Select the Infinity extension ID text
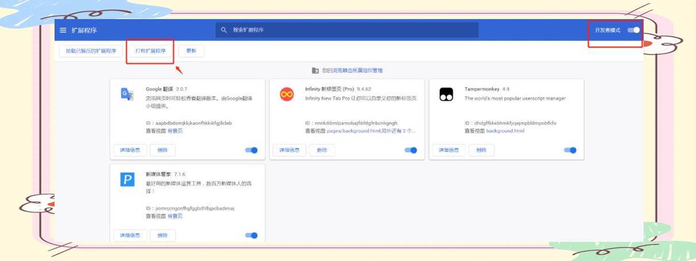Viewport: 696px width, 261px height. [351, 123]
